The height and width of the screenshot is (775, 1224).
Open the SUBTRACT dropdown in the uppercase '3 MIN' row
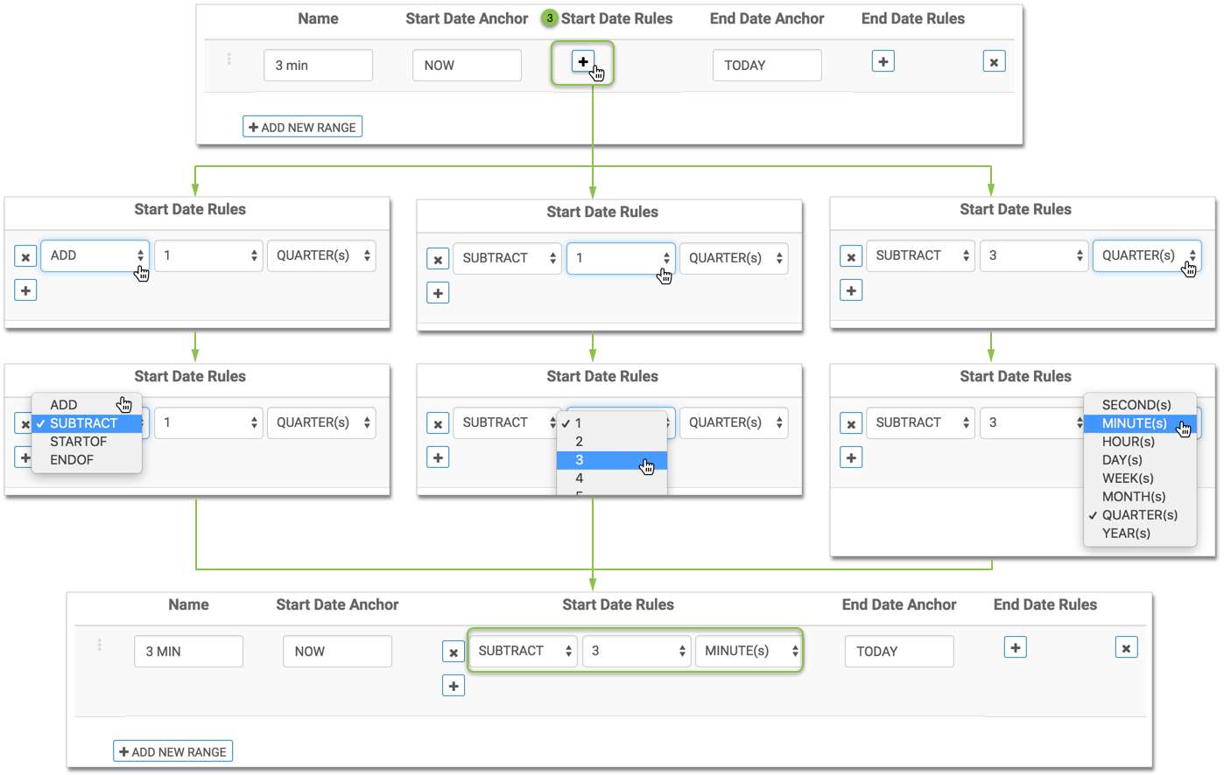pos(522,651)
